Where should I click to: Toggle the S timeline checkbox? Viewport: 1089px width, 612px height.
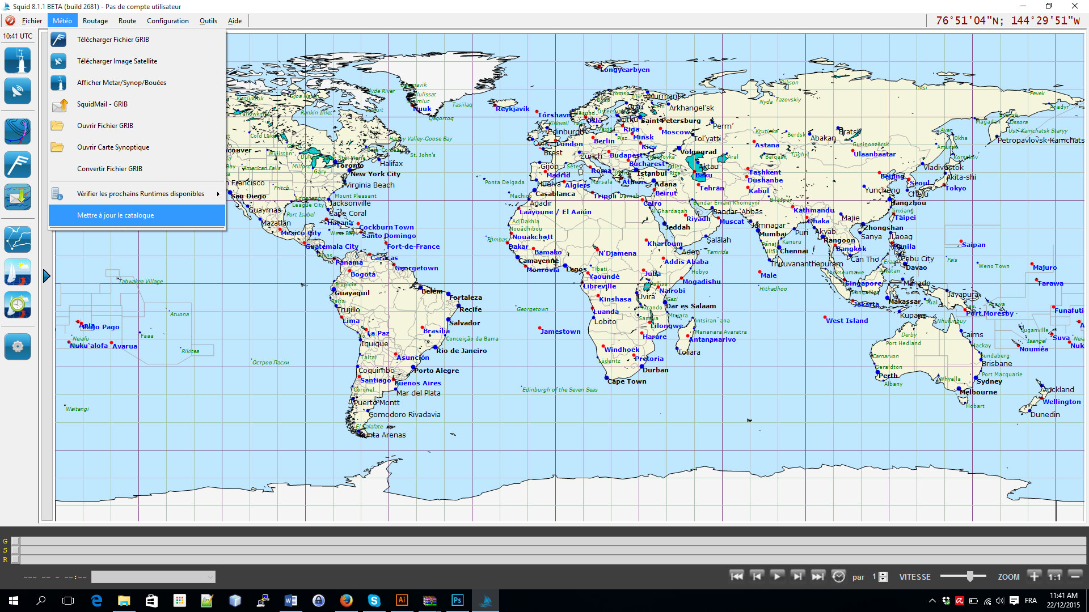15,550
